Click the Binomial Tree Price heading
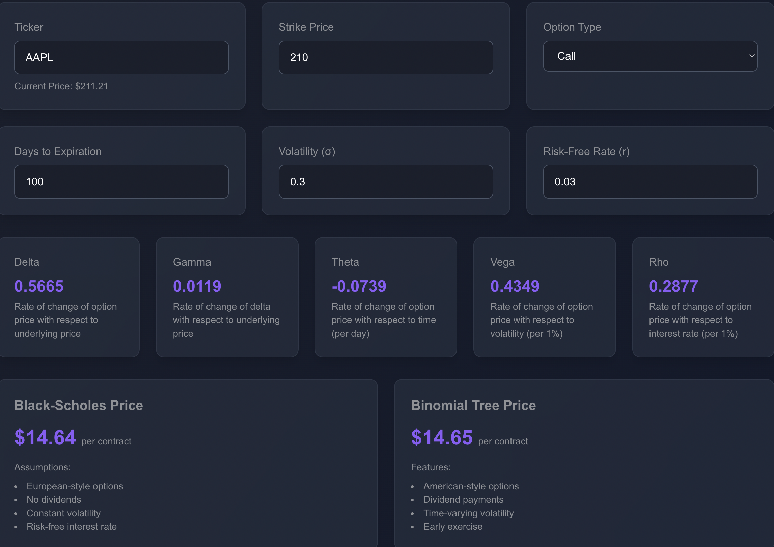The height and width of the screenshot is (547, 774). click(x=473, y=406)
